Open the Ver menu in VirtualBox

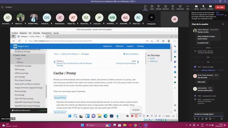coord(30,33)
